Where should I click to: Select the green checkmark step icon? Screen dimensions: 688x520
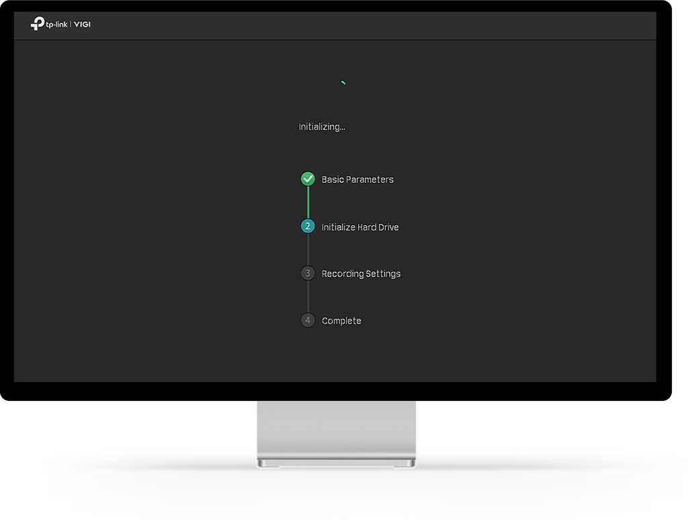[308, 179]
